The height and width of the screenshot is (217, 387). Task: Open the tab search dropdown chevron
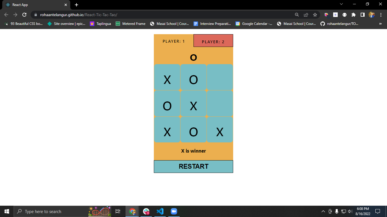341,4
